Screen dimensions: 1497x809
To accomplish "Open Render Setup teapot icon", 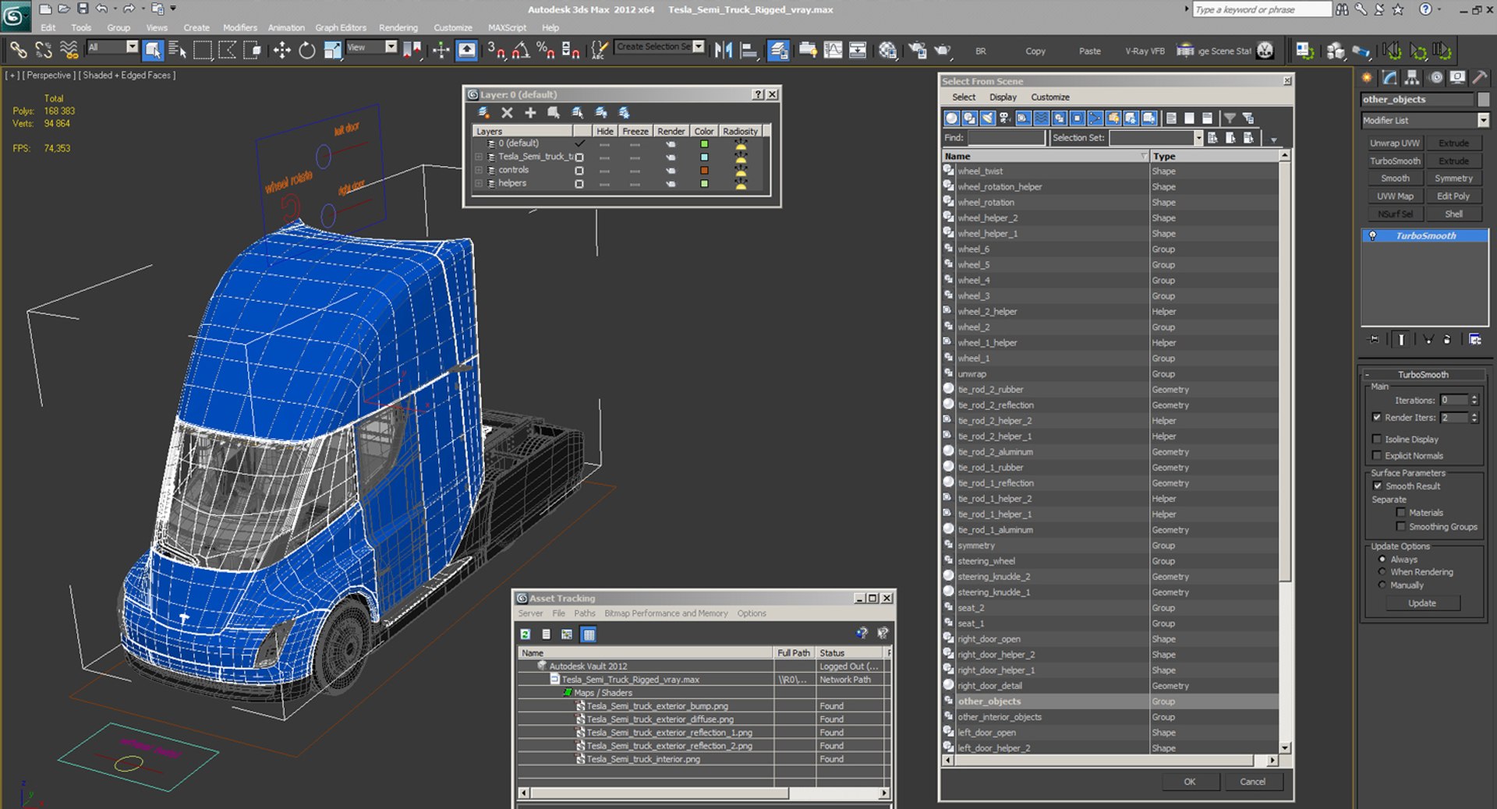I will pyautogui.click(x=918, y=51).
